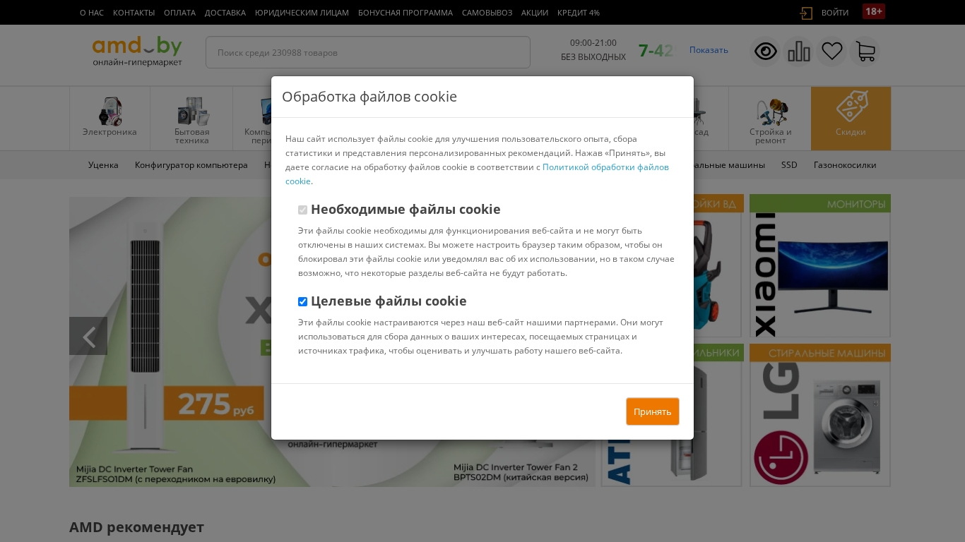965x542 pixels.
Task: Open КОНТАКТЫ menu item
Action: tap(134, 13)
